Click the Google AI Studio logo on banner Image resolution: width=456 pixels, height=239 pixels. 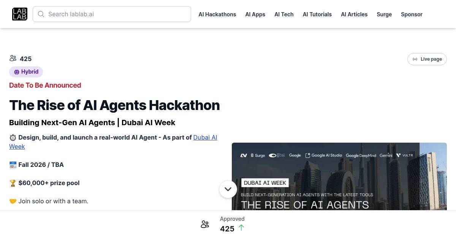(x=324, y=156)
